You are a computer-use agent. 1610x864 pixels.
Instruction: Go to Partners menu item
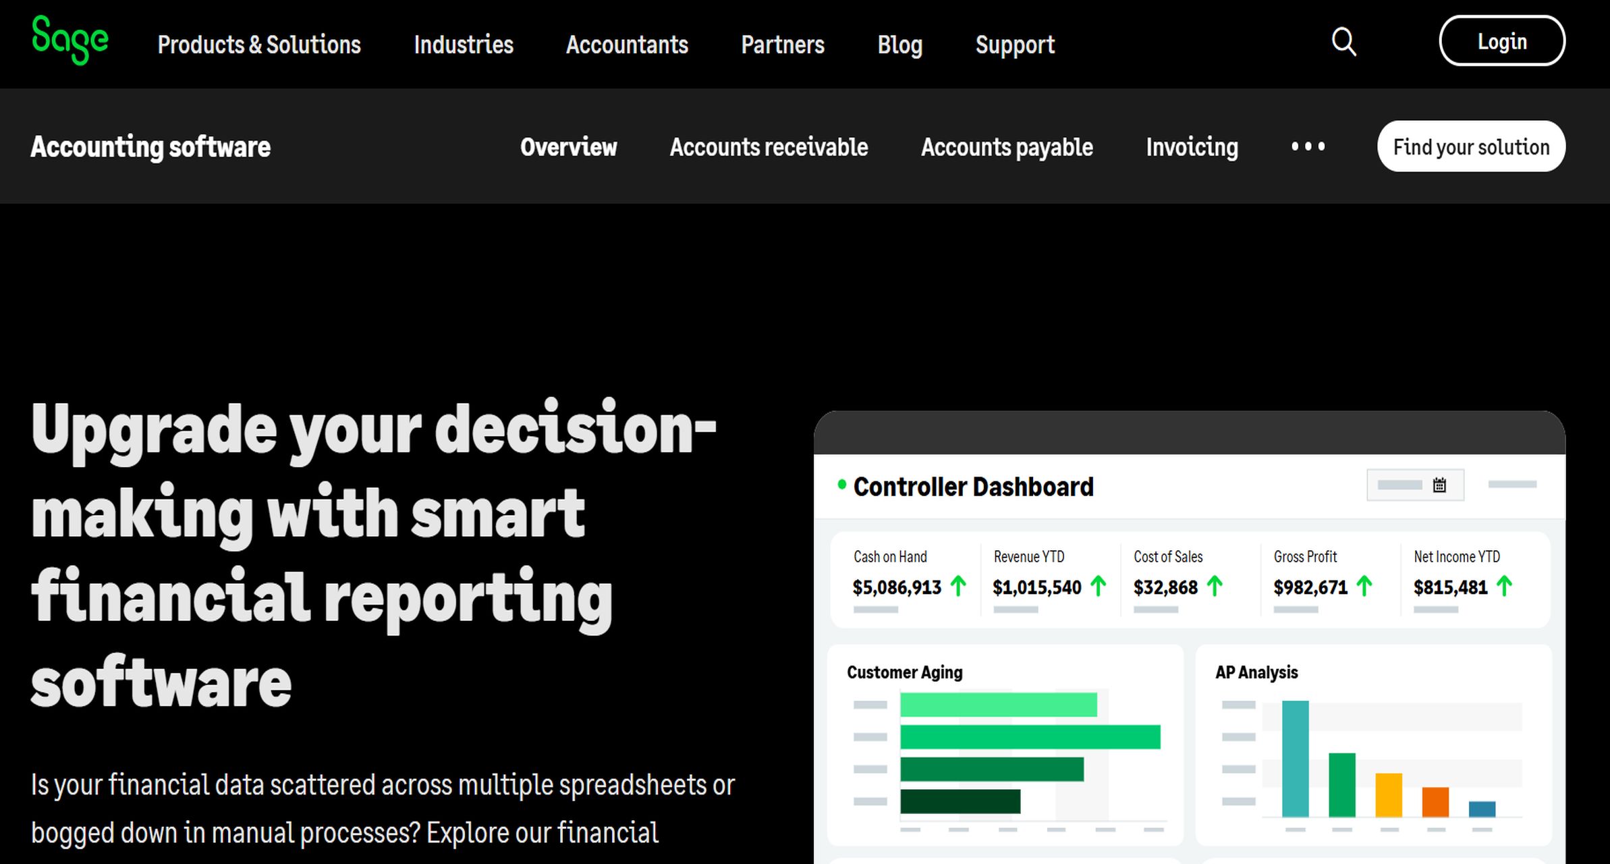783,45
